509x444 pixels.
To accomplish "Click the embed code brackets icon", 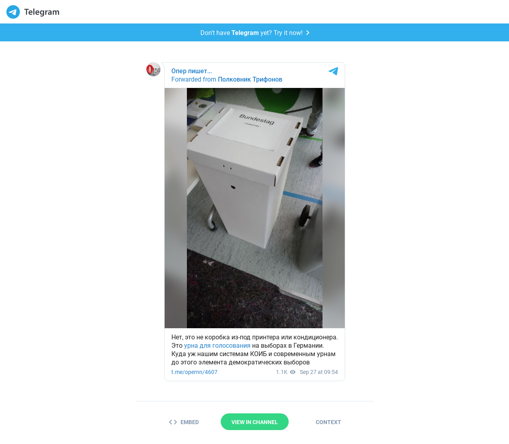I will (x=173, y=422).
